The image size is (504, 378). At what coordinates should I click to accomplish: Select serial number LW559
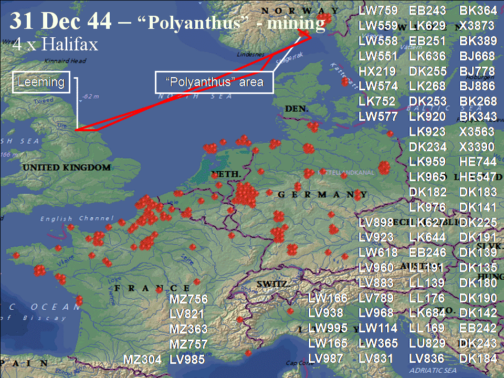click(378, 26)
